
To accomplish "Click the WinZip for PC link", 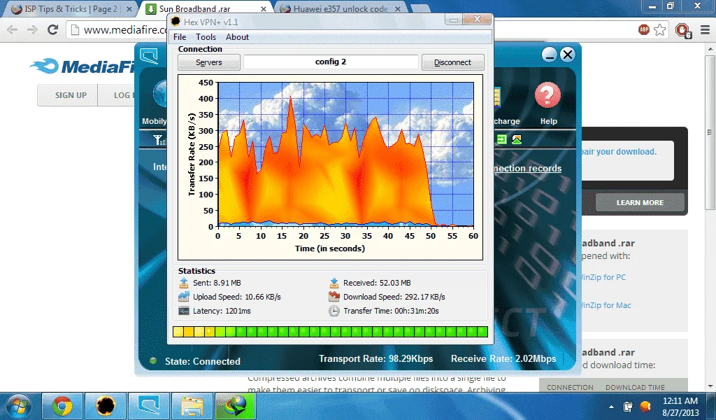I will click(x=603, y=277).
